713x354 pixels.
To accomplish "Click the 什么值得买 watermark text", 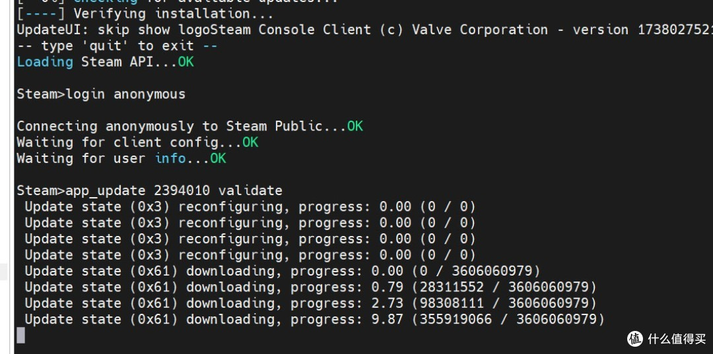I will 677,339.
